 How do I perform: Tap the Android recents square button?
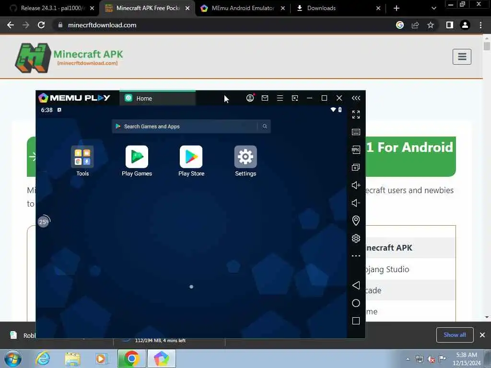point(356,321)
